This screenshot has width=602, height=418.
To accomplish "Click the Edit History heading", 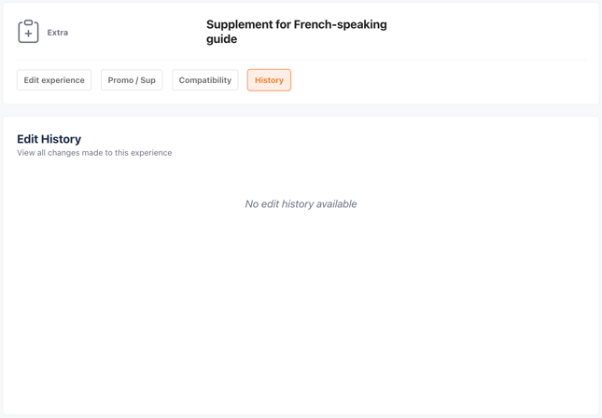I will pos(49,139).
